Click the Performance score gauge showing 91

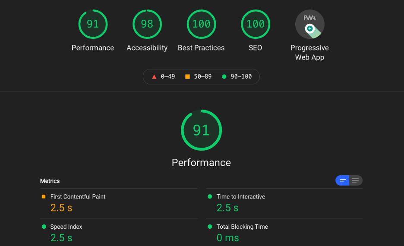click(93, 24)
